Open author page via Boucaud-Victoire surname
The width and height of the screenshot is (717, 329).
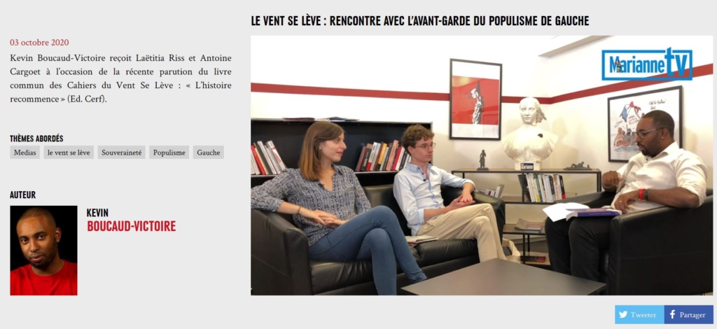point(131,226)
